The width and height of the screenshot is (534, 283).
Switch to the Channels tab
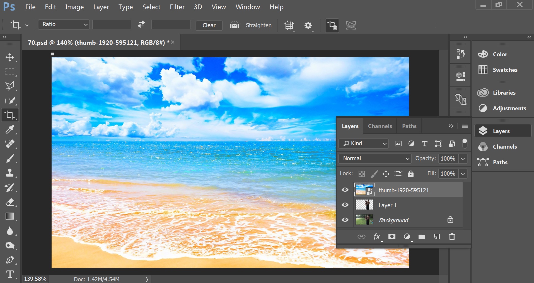(x=380, y=126)
